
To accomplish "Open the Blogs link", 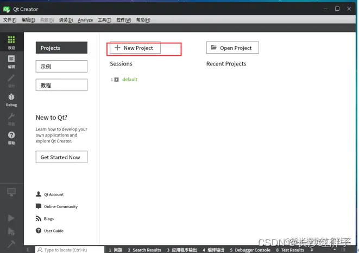I will coord(49,219).
